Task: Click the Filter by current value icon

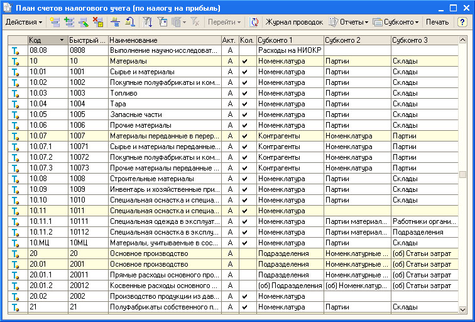Action: click(x=163, y=22)
